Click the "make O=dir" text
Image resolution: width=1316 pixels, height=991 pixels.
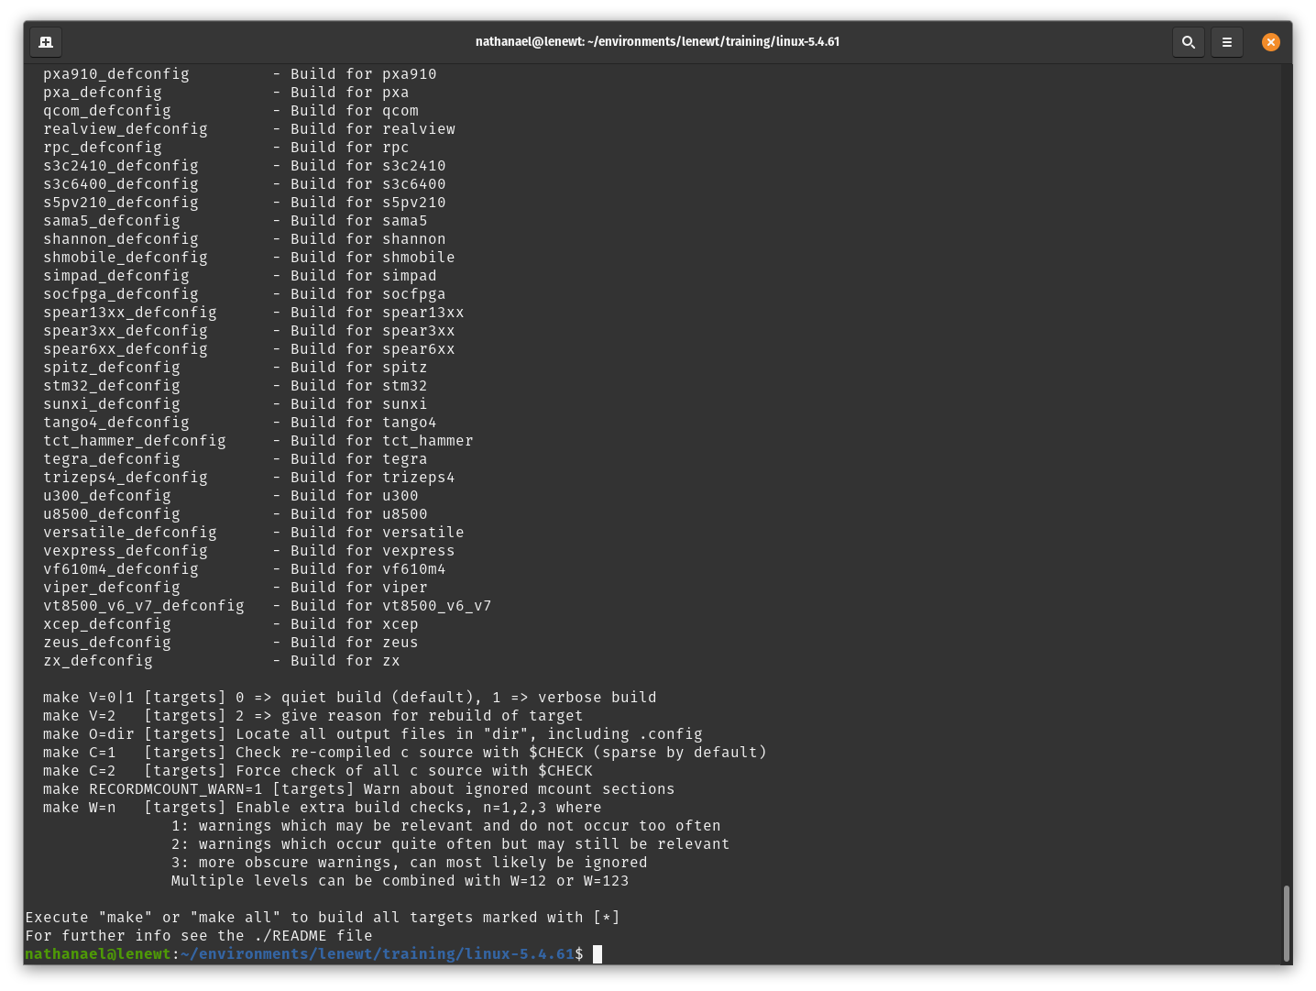[x=88, y=734]
